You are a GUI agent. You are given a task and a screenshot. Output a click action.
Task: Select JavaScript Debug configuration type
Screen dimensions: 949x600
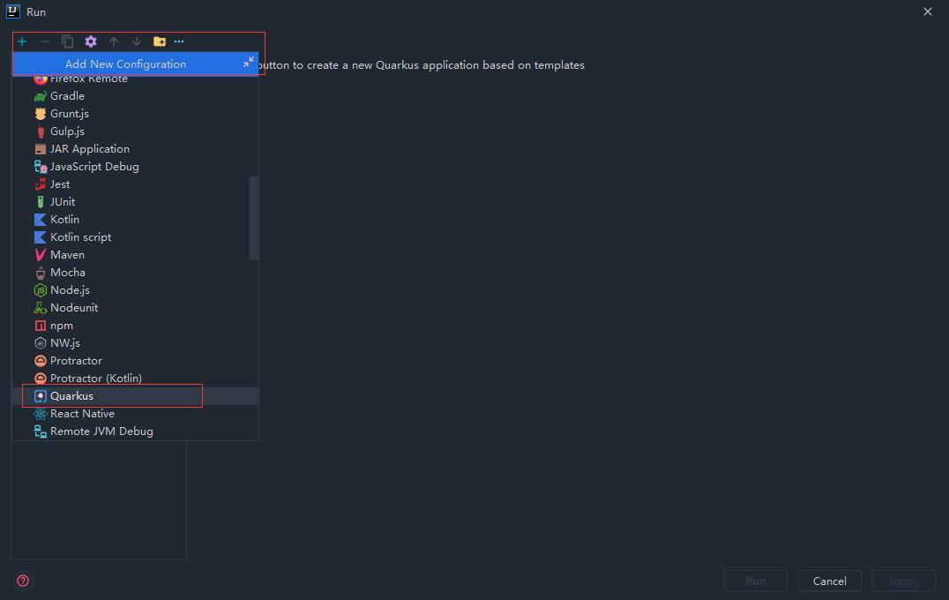(x=136, y=167)
